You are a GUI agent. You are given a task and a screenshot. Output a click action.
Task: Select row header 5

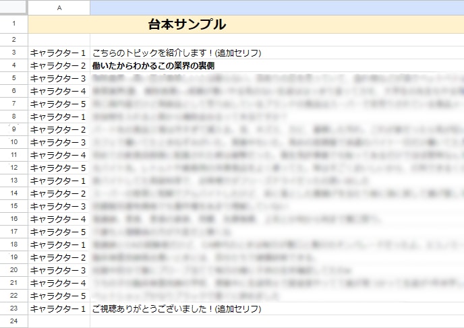[14, 78]
